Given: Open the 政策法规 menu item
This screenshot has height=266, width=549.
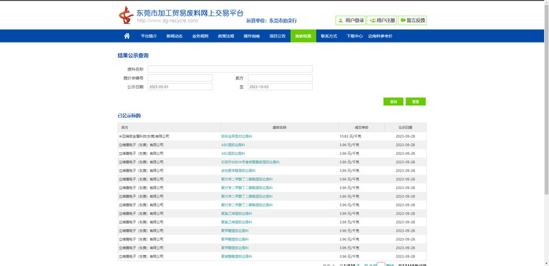Looking at the screenshot, I should coord(226,36).
